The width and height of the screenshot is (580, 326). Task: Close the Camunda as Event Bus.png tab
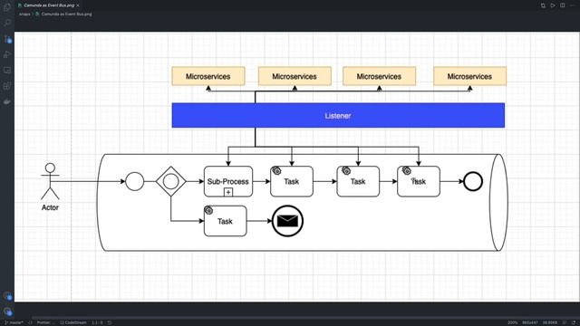(x=78, y=5)
